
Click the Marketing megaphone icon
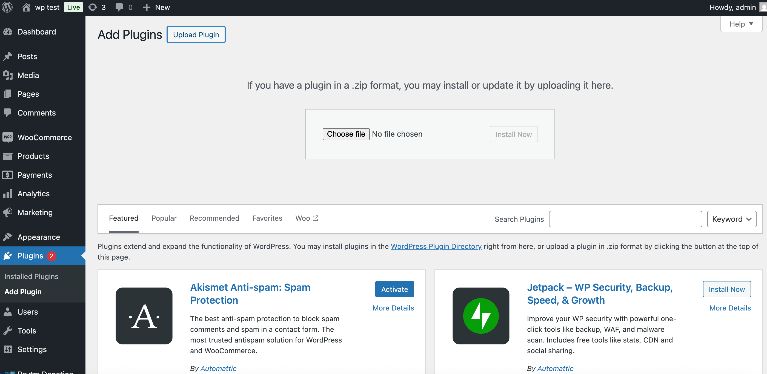pyautogui.click(x=8, y=212)
